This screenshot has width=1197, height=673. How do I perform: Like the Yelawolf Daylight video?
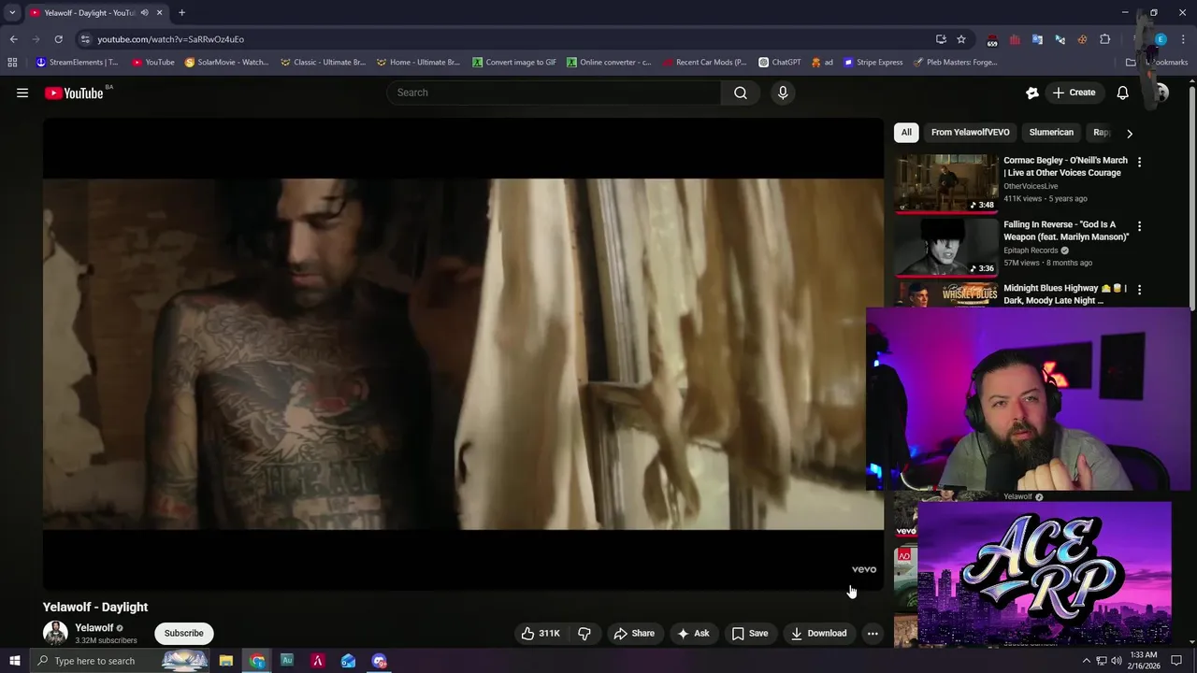[x=541, y=633]
